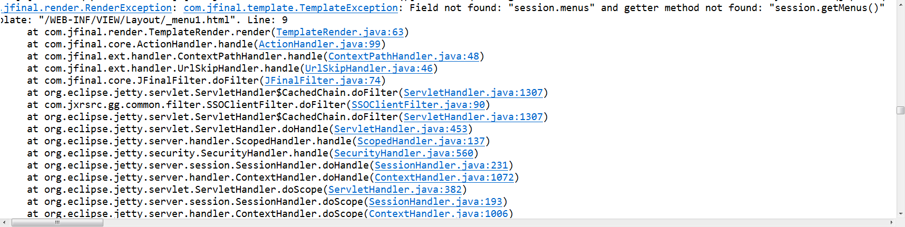Click the horizontal scrollbar right arrow
905x227 pixels.
(x=892, y=223)
